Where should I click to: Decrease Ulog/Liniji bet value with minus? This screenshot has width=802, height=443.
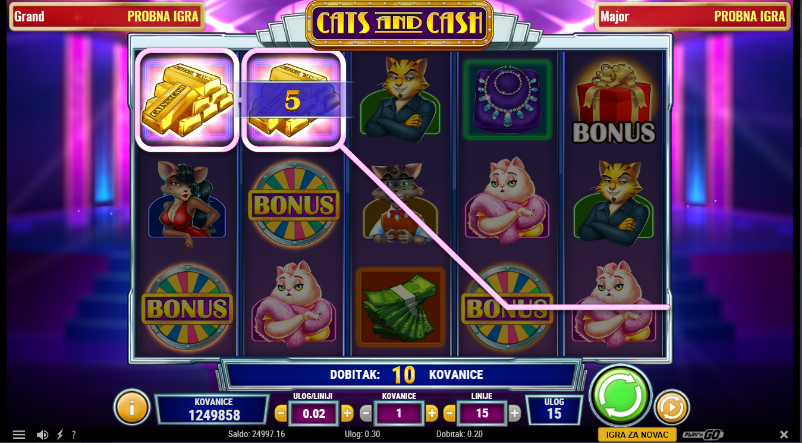tap(281, 413)
